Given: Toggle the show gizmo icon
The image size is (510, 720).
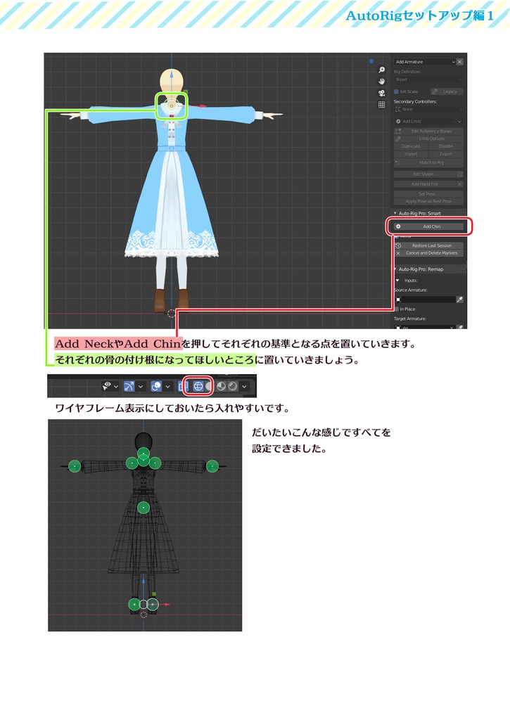Looking at the screenshot, I should (129, 386).
